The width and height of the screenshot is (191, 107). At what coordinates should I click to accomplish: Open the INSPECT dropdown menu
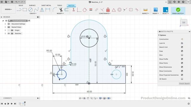click(x=145, y=13)
